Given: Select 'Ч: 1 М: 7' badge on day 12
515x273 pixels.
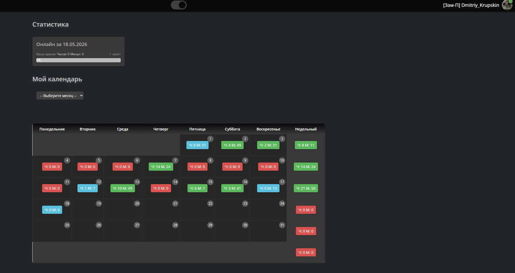Looking at the screenshot, I should tap(87, 188).
